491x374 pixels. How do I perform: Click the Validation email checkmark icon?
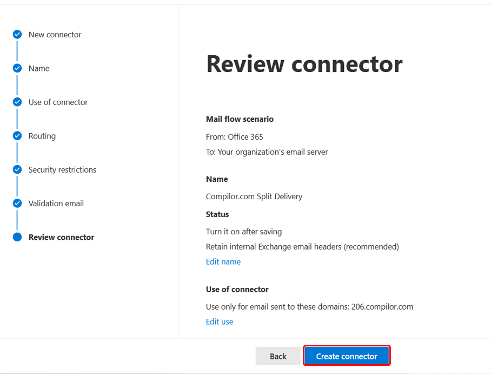click(x=17, y=204)
